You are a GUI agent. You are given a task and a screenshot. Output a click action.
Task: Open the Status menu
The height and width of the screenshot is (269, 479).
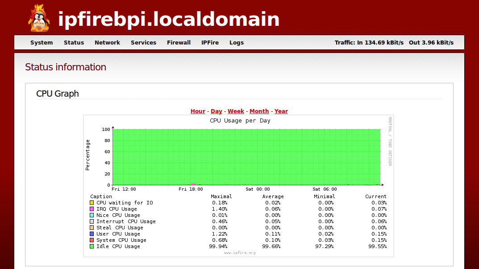[74, 43]
